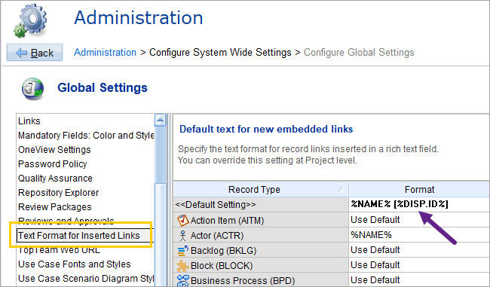Click the Block puzzle piece icon
The width and height of the screenshot is (490, 287).
click(183, 266)
